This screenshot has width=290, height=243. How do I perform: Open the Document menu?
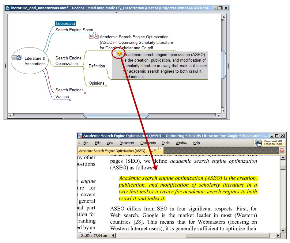click(127, 143)
